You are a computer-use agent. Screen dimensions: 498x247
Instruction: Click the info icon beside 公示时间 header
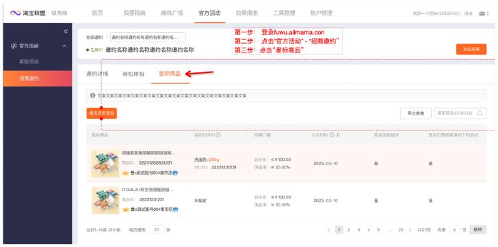tap(332, 135)
